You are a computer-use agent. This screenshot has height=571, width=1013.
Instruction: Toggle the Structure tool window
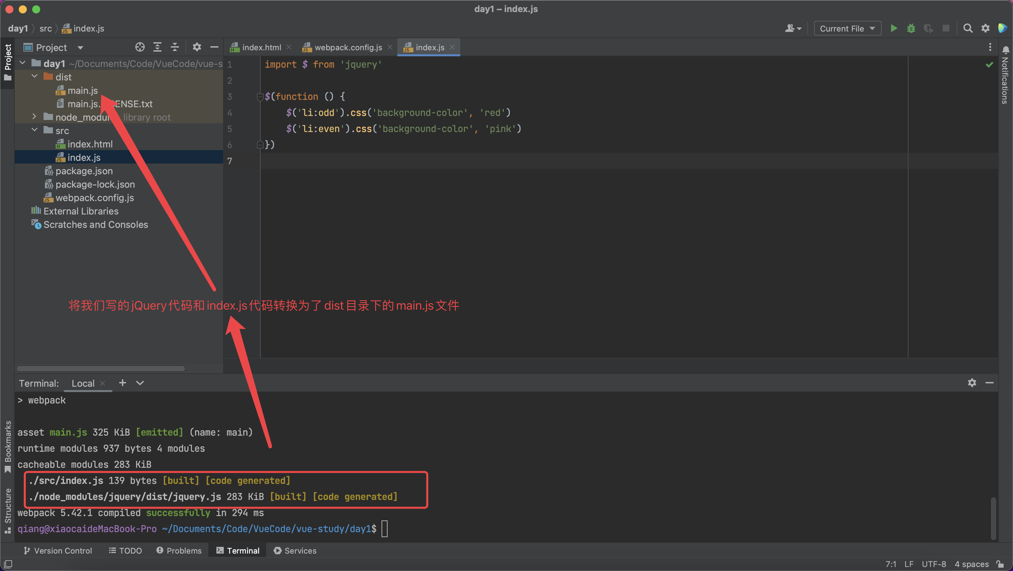tap(7, 510)
